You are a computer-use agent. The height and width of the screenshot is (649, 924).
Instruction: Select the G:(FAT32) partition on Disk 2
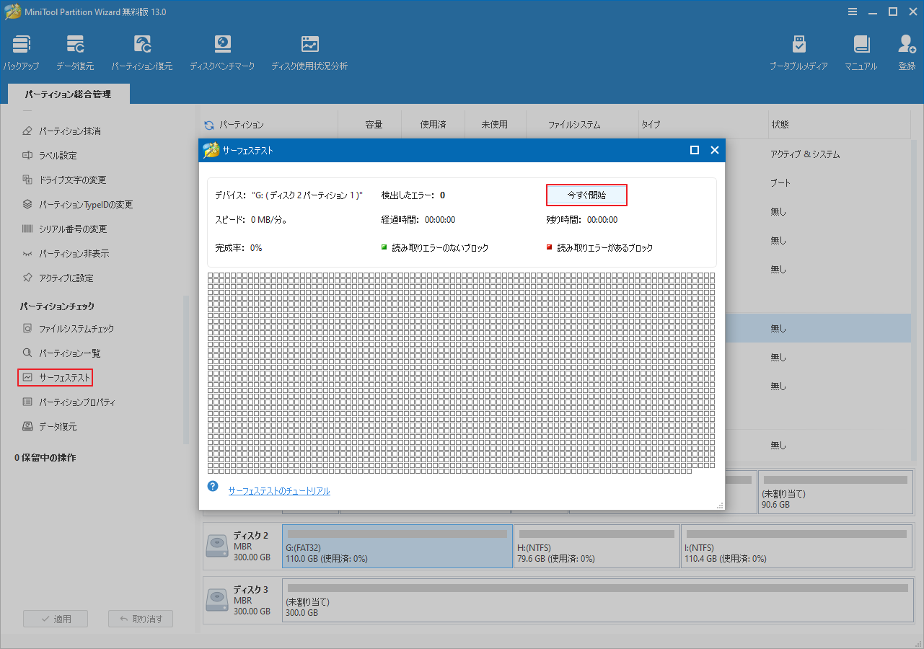pos(397,546)
